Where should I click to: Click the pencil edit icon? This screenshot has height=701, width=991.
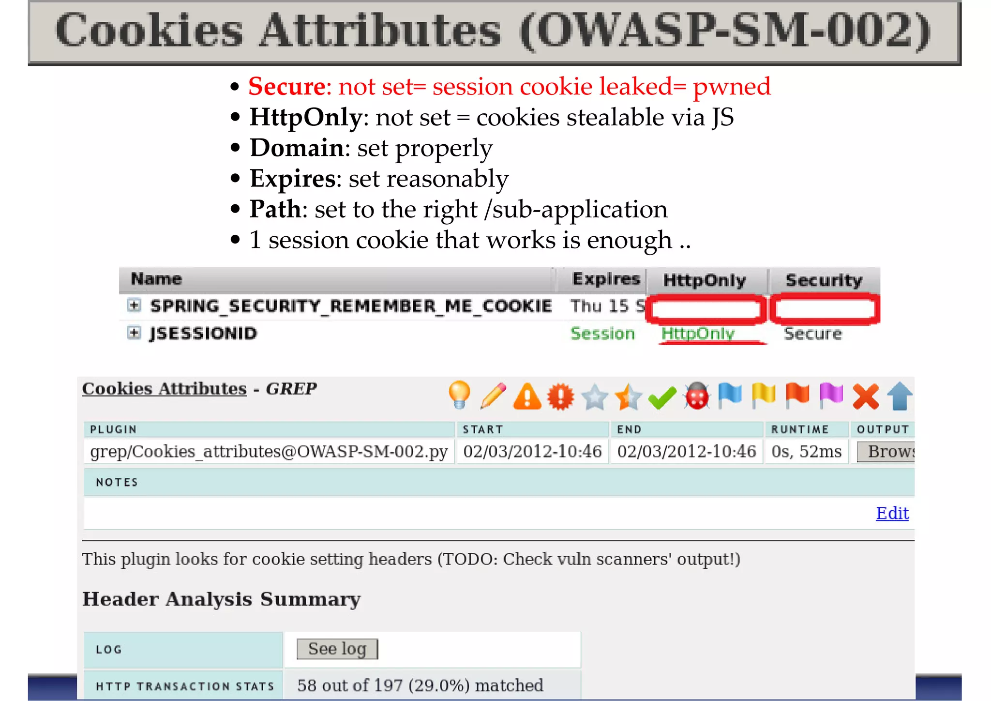pos(494,396)
